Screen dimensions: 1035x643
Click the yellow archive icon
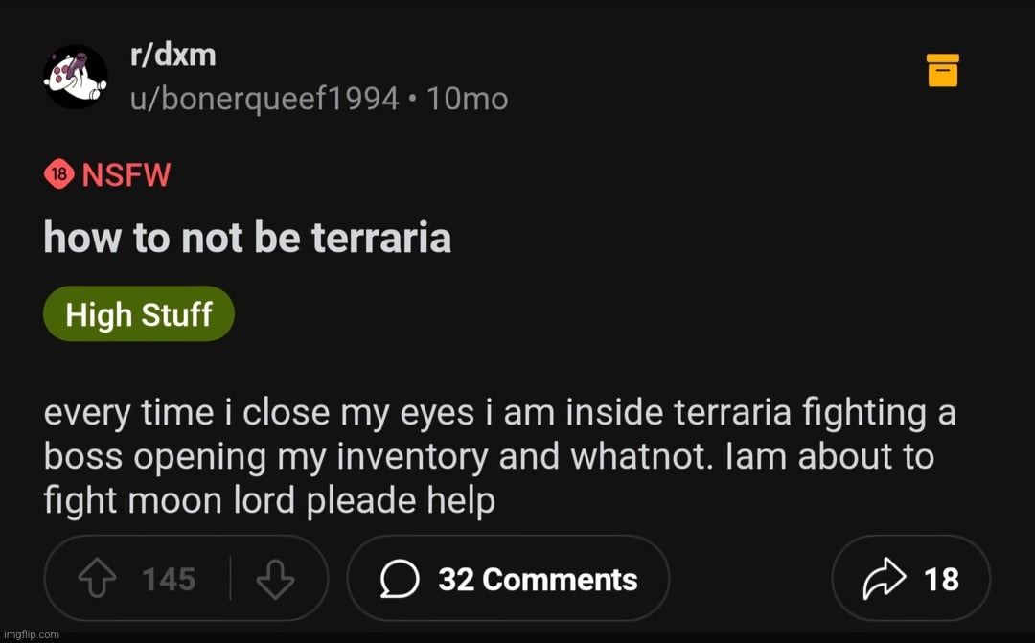point(943,71)
